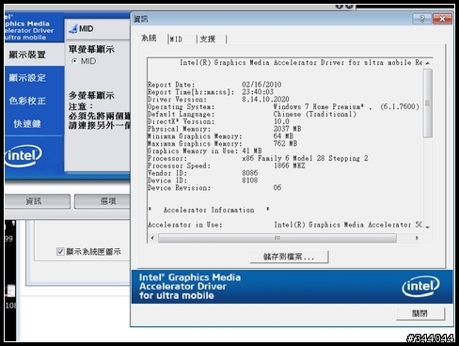Viewport: 459px width, 346px height.
Task: Click 單螢幕顯示 heading in background window
Action: 91,49
